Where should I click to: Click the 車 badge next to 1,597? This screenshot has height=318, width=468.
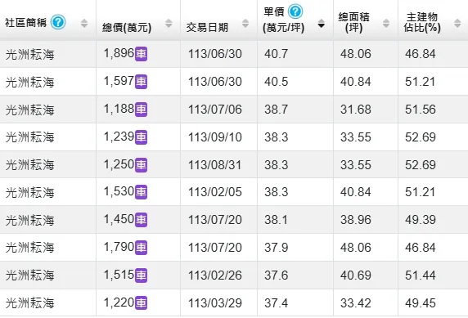click(141, 82)
